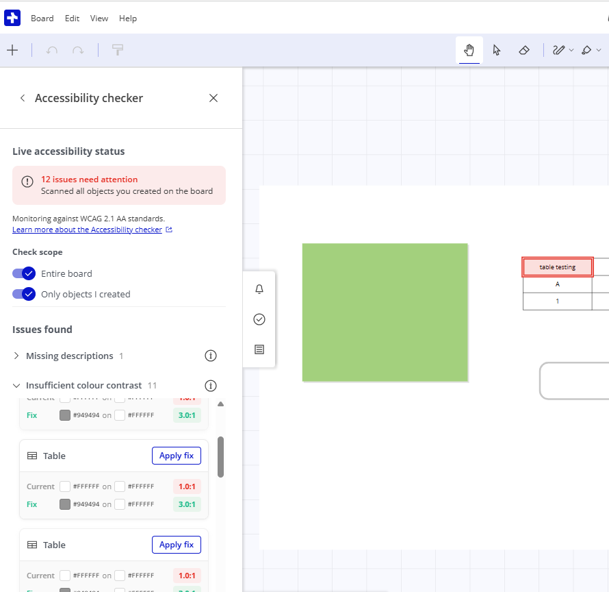609x592 pixels.
Task: Click the checkmark circle icon in side toolbar
Action: (259, 319)
